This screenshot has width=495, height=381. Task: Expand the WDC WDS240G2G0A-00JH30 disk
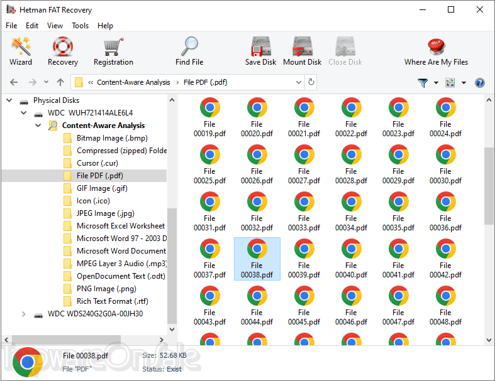23,314
